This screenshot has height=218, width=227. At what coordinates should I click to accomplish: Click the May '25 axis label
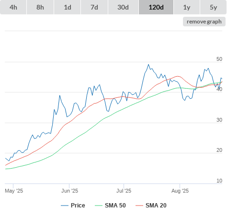(x=14, y=191)
